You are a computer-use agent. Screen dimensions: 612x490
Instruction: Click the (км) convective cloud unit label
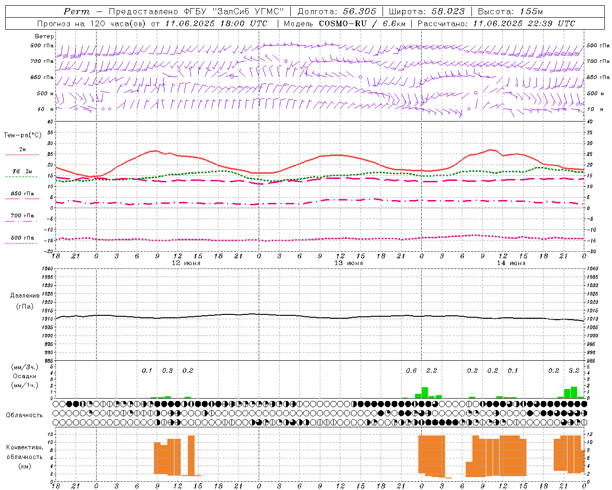coord(24,466)
